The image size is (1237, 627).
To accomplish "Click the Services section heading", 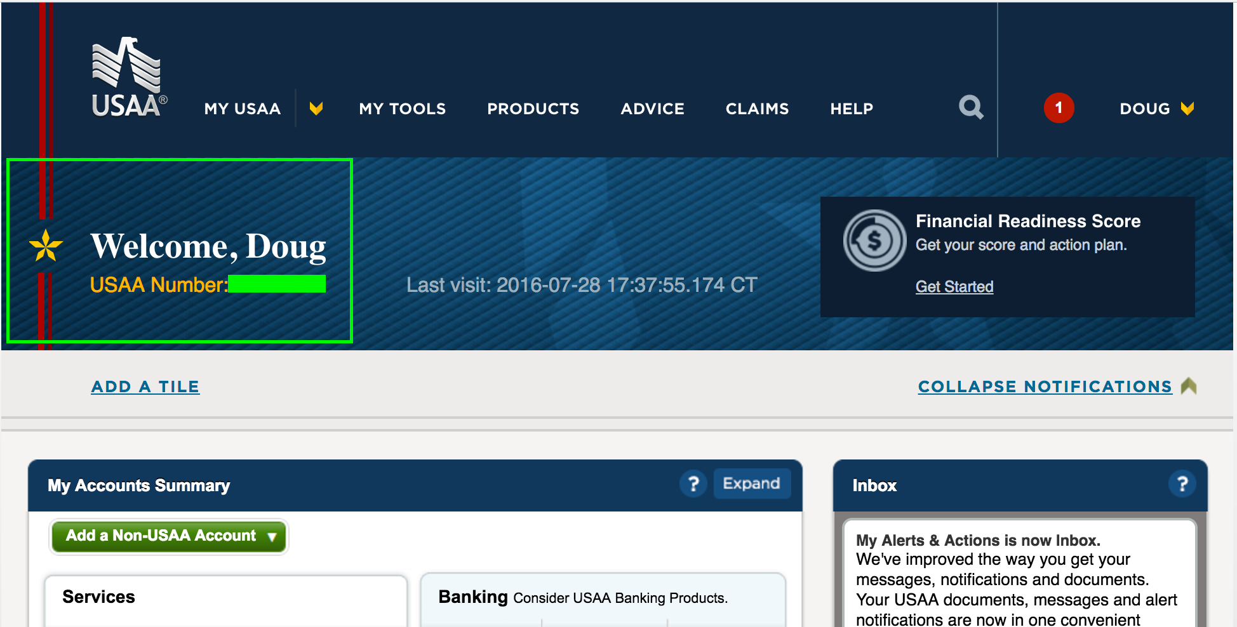I will (x=98, y=597).
